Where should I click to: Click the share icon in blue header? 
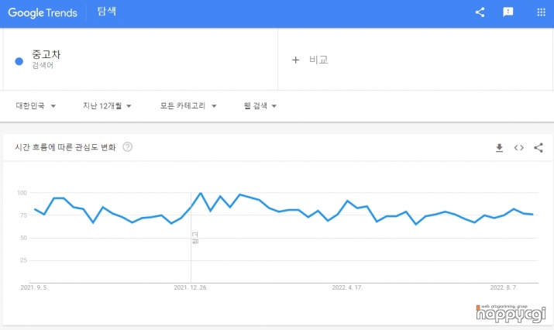pyautogui.click(x=480, y=12)
